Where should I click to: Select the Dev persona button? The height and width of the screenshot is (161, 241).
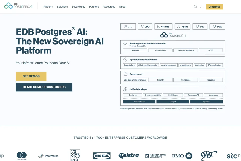tap(200, 27)
